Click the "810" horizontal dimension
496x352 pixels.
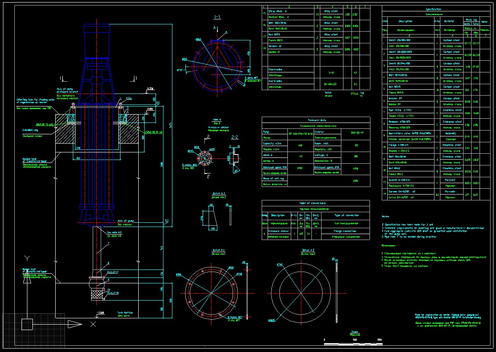78,158
